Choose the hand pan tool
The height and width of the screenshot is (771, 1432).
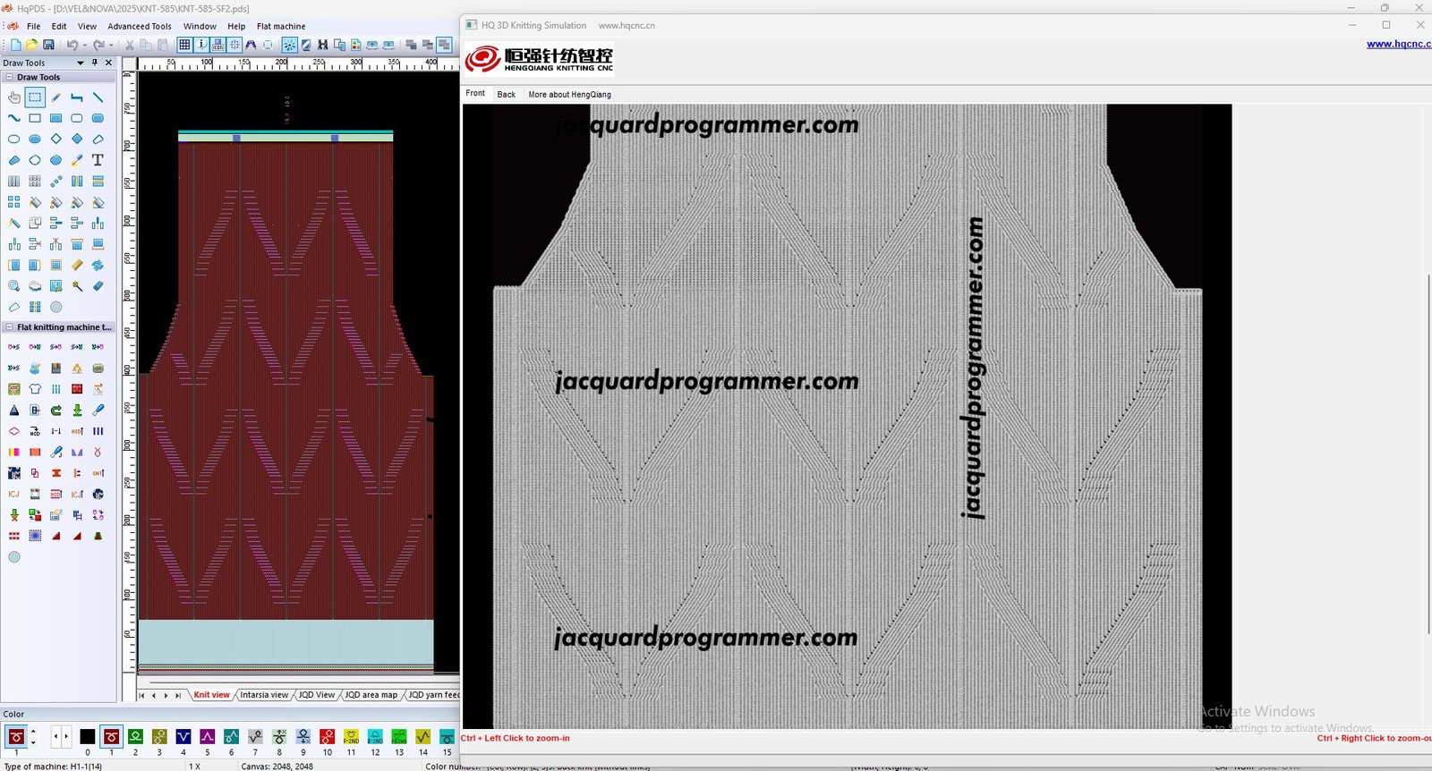click(14, 97)
